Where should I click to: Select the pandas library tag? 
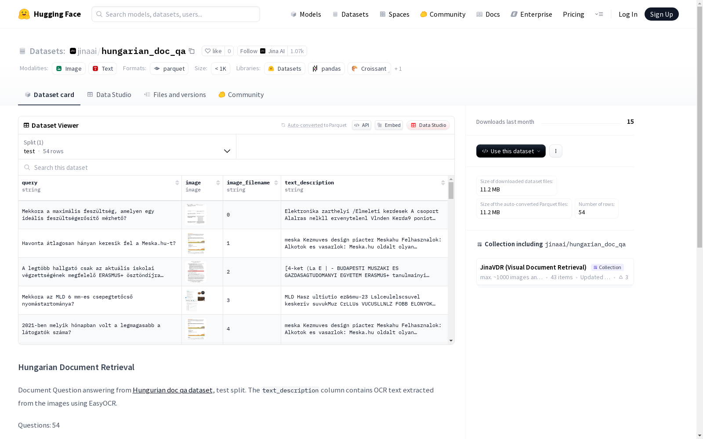(x=326, y=68)
